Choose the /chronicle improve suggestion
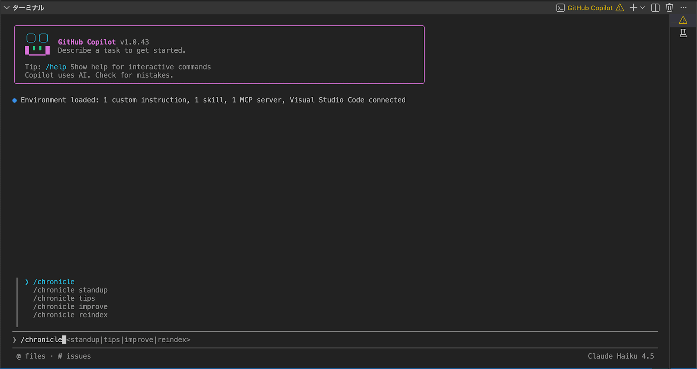 (x=70, y=307)
